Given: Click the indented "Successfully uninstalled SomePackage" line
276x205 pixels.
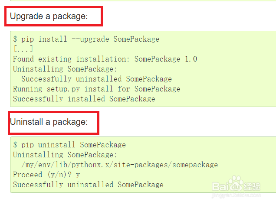Looking at the screenshot, I should pos(96,79).
